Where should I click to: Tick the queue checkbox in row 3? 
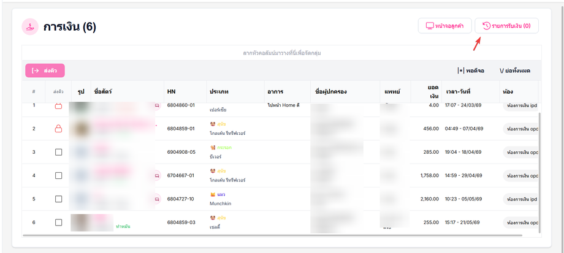tap(58, 152)
